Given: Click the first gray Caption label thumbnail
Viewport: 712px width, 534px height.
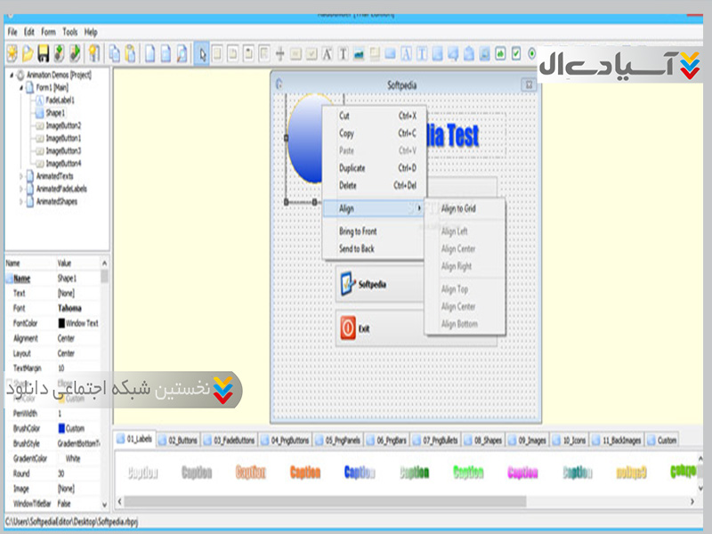Looking at the screenshot, I should pos(142,473).
